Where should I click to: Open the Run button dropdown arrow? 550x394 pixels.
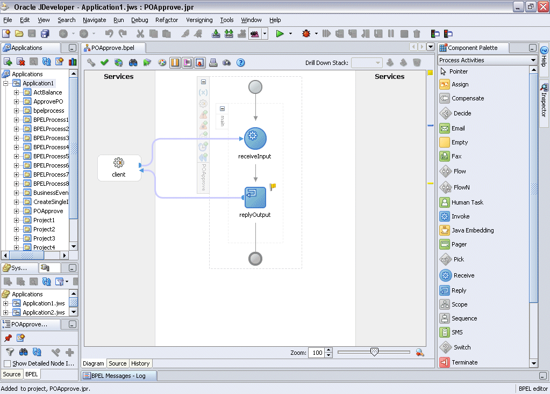[x=290, y=34]
